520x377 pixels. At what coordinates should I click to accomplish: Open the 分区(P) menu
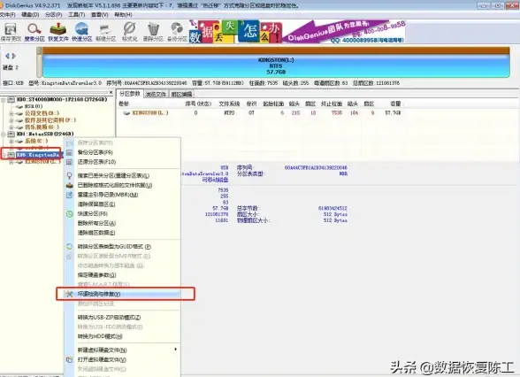[53, 14]
